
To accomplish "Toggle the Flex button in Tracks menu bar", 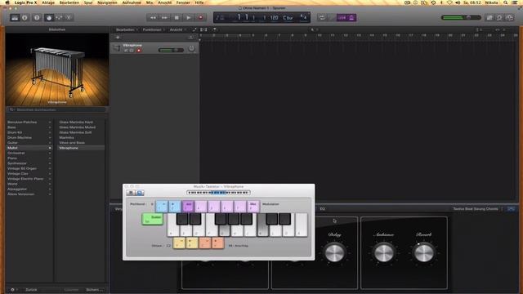I will point(203,29).
